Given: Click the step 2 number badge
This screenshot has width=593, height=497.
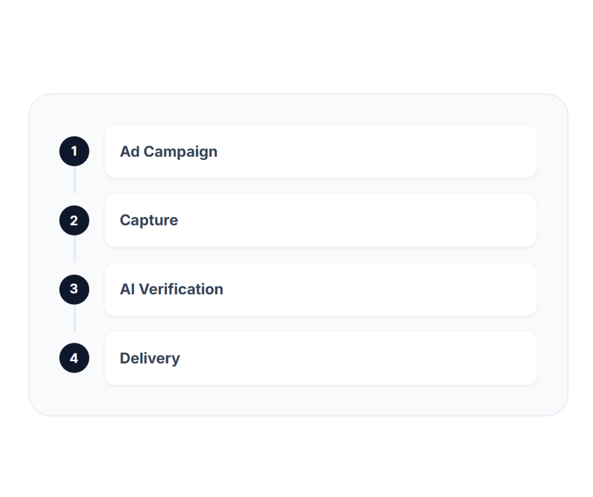Looking at the screenshot, I should click(x=74, y=221).
